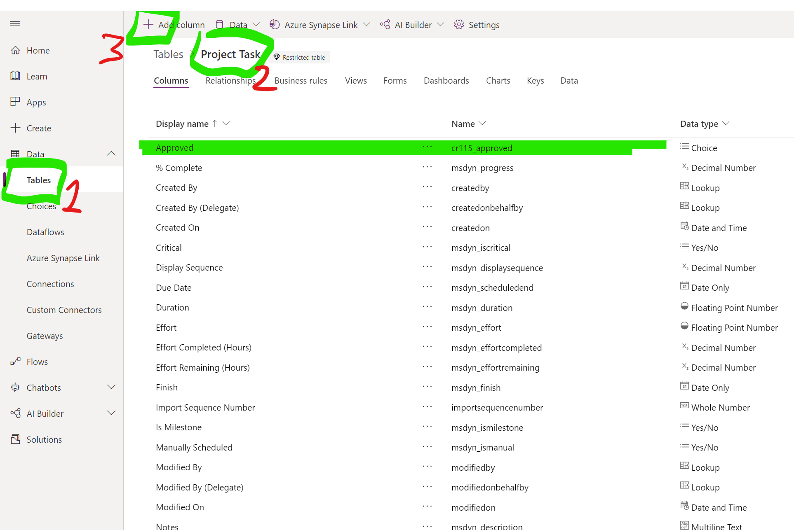794x530 pixels.
Task: Go back via Tables breadcrumb link
Action: pos(168,54)
